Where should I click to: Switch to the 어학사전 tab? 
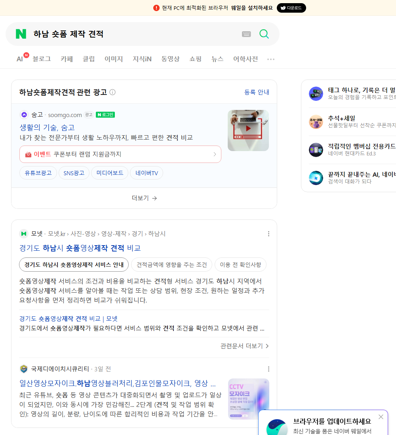pyautogui.click(x=246, y=59)
